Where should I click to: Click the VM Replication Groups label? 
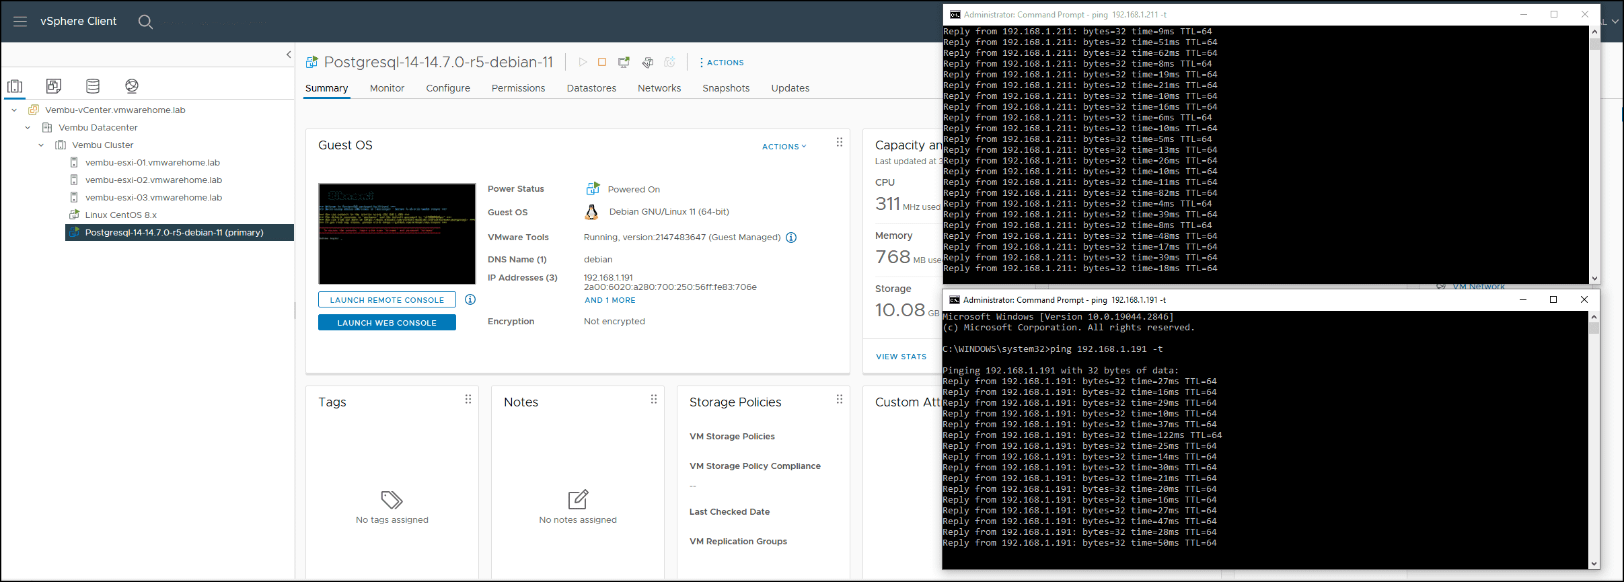pyautogui.click(x=738, y=541)
